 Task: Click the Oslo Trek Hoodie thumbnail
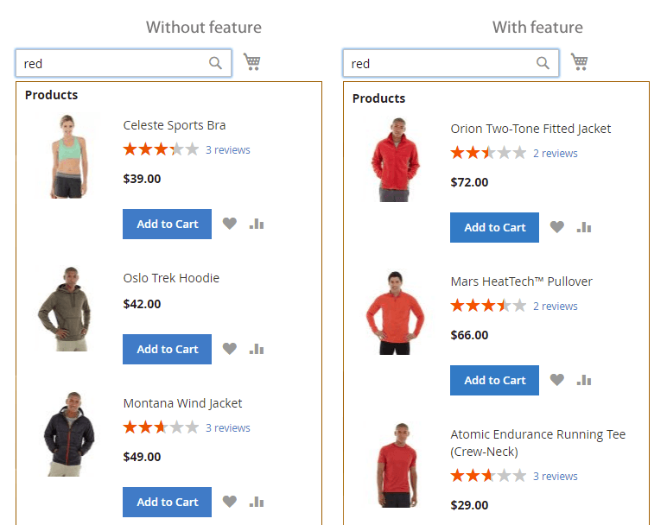coord(65,308)
